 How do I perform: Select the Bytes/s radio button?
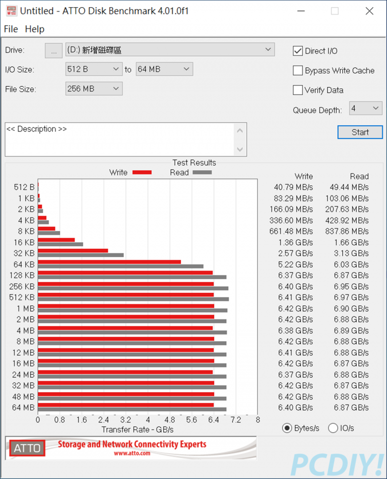coord(287,428)
